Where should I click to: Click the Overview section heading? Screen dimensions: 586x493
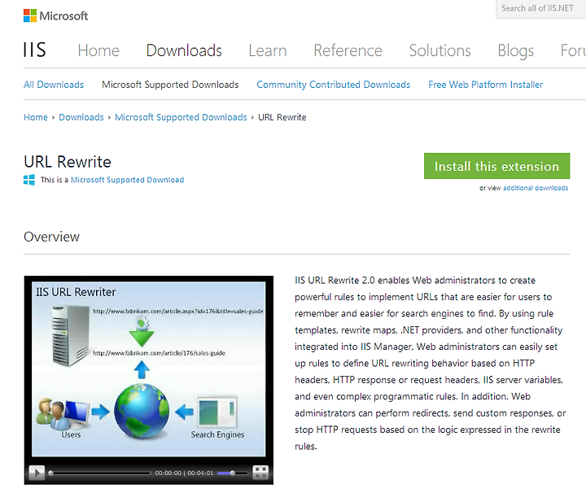pos(51,237)
